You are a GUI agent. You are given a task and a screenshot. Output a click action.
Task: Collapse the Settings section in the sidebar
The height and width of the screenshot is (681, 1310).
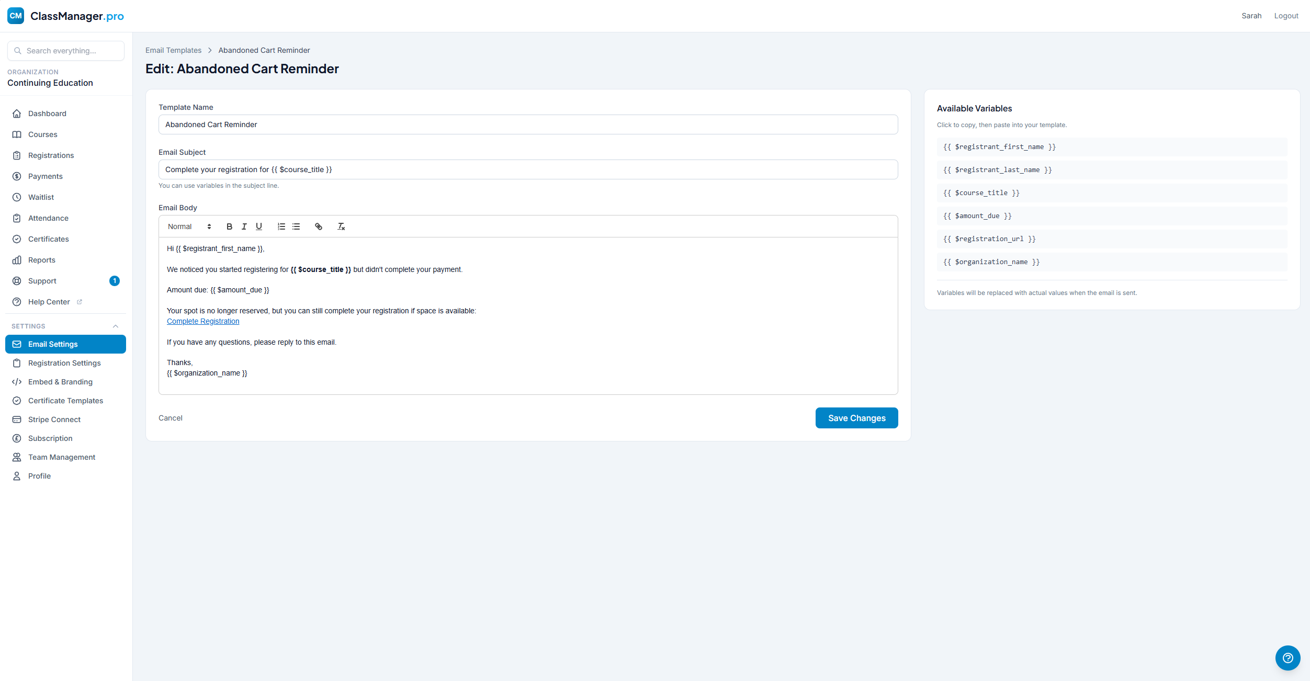click(x=116, y=326)
